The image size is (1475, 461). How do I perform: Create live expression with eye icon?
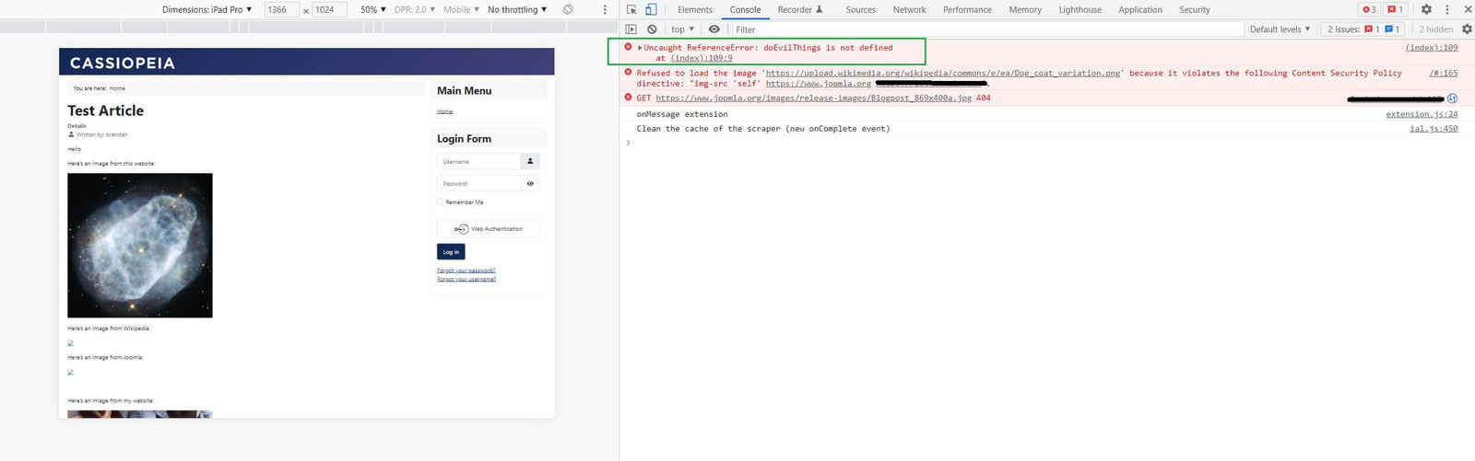pyautogui.click(x=714, y=29)
